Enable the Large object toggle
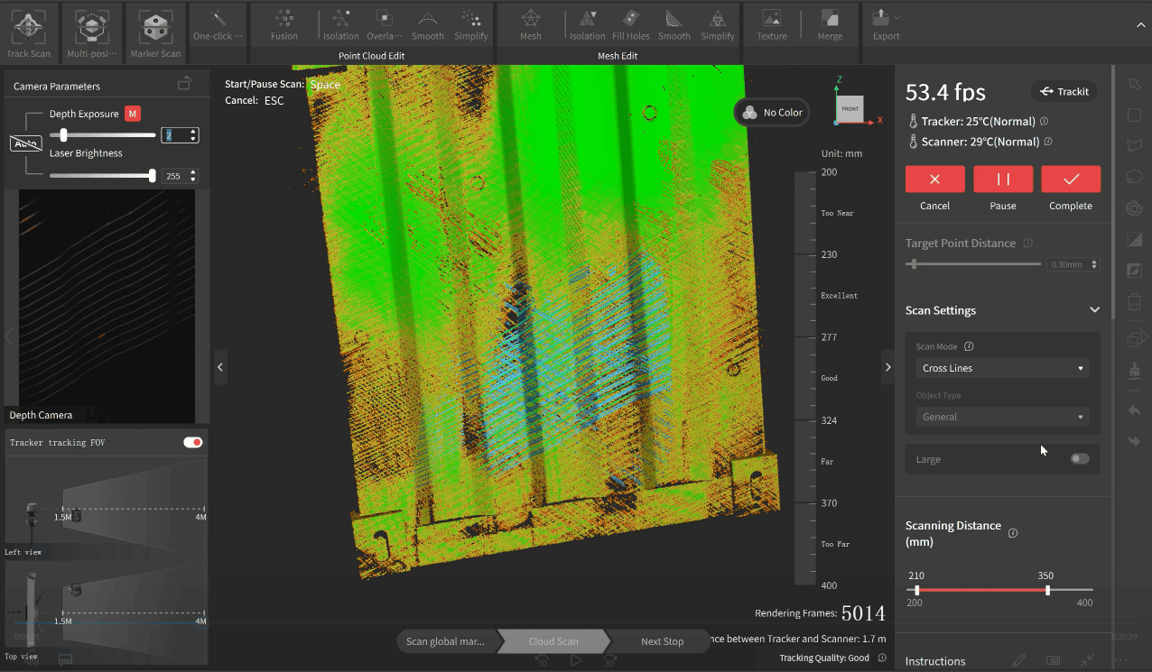Viewport: 1152px width, 672px height. click(x=1079, y=459)
